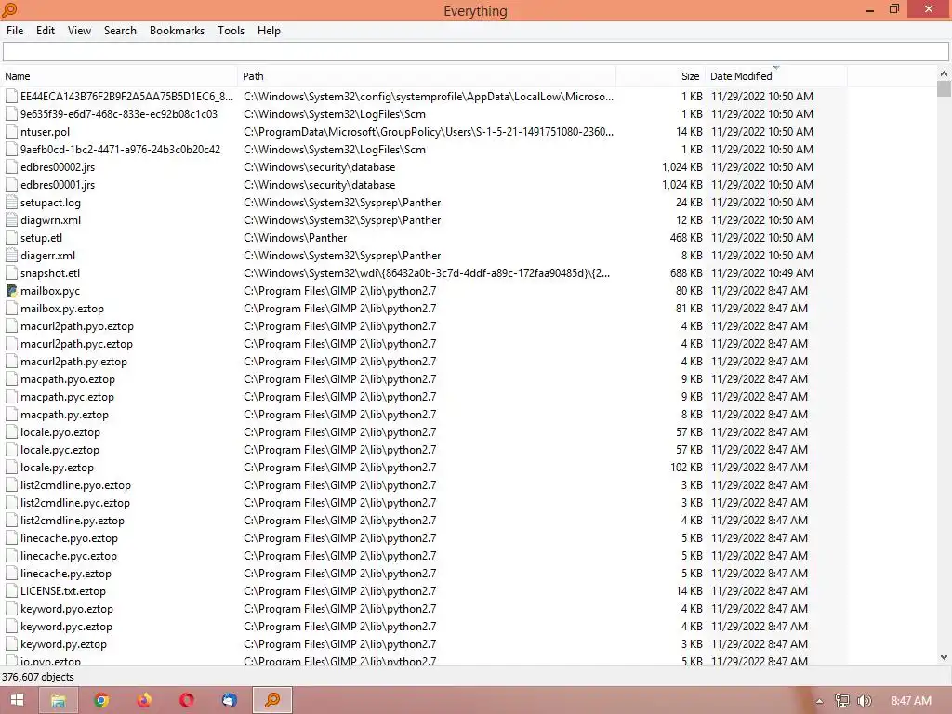Select the EE44ECA143B76F2B9F2A5AA75B5D1EC6_8... file name

(x=126, y=97)
